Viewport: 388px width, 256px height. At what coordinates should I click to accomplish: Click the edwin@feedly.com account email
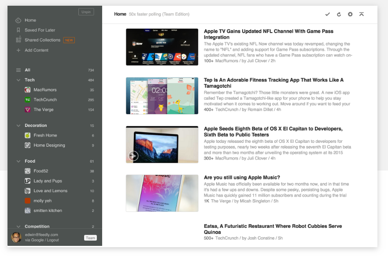pyautogui.click(x=41, y=235)
